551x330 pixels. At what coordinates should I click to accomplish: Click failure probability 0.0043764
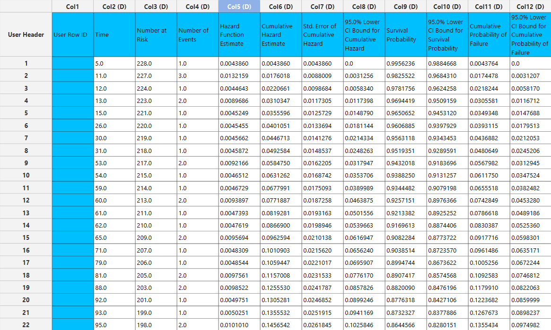pos(489,63)
